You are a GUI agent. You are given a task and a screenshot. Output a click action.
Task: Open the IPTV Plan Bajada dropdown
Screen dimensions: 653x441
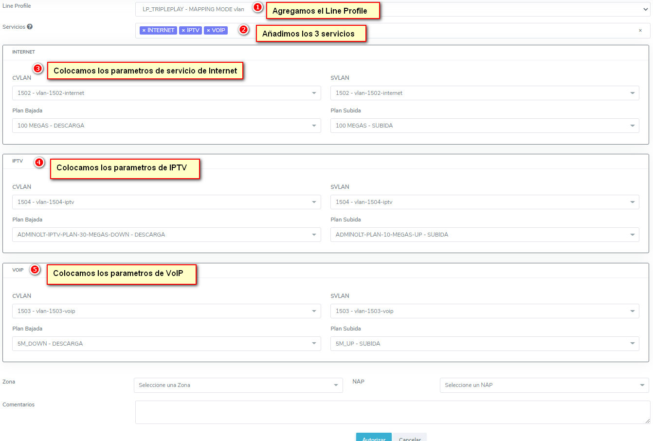(x=166, y=235)
